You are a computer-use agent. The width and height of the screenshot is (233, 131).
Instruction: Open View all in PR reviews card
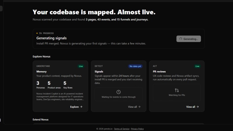[x=193, y=107]
